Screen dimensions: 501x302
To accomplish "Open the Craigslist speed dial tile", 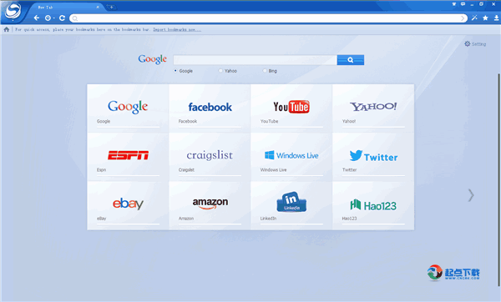I will (210, 157).
